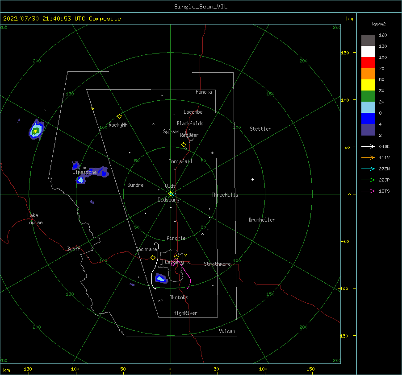Screen dimensions: 402x375
Task: Click the cyan 27ZW track arrow
Action: coord(368,169)
